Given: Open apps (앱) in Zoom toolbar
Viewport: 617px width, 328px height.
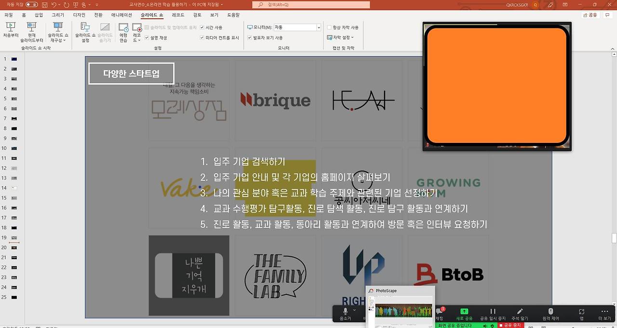Looking at the screenshot, I should pyautogui.click(x=581, y=315).
